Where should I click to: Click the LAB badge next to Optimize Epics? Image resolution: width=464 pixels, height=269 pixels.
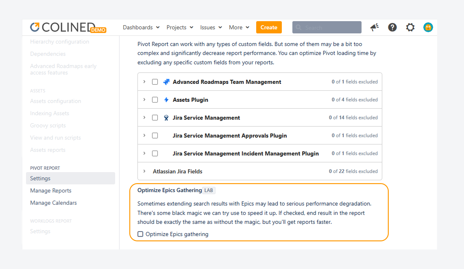click(209, 190)
